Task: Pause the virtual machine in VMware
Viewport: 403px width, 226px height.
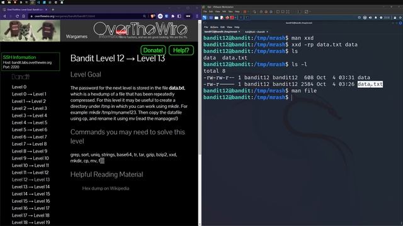Action: pos(245,11)
